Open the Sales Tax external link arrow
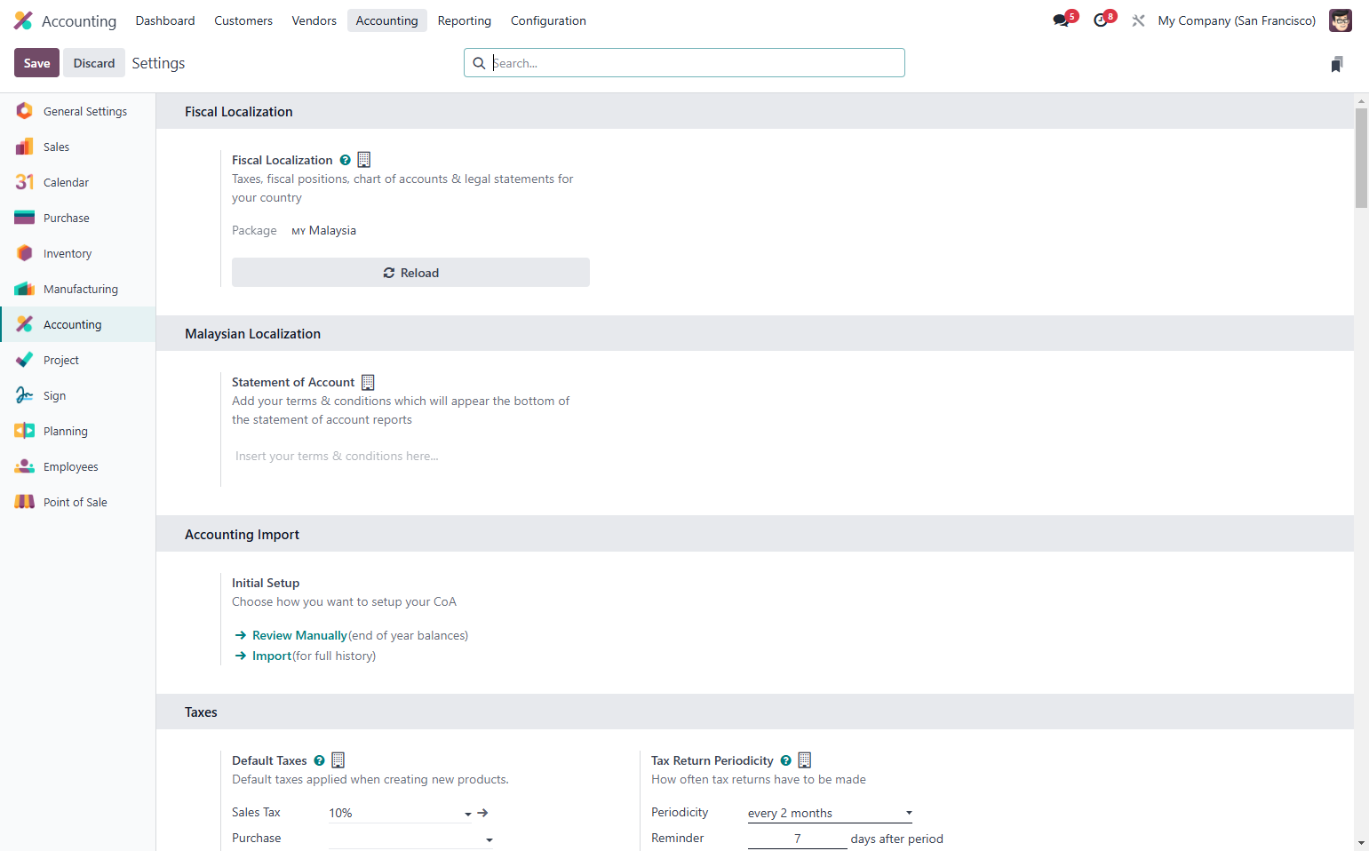Image resolution: width=1369 pixels, height=851 pixels. pos(483,813)
